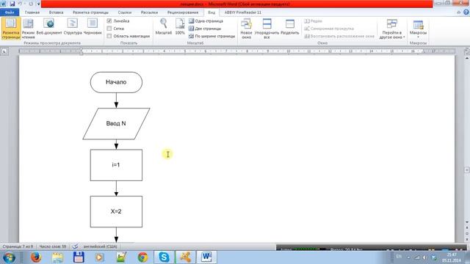Open the Файл tab
The height and width of the screenshot is (264, 470).
(x=10, y=12)
